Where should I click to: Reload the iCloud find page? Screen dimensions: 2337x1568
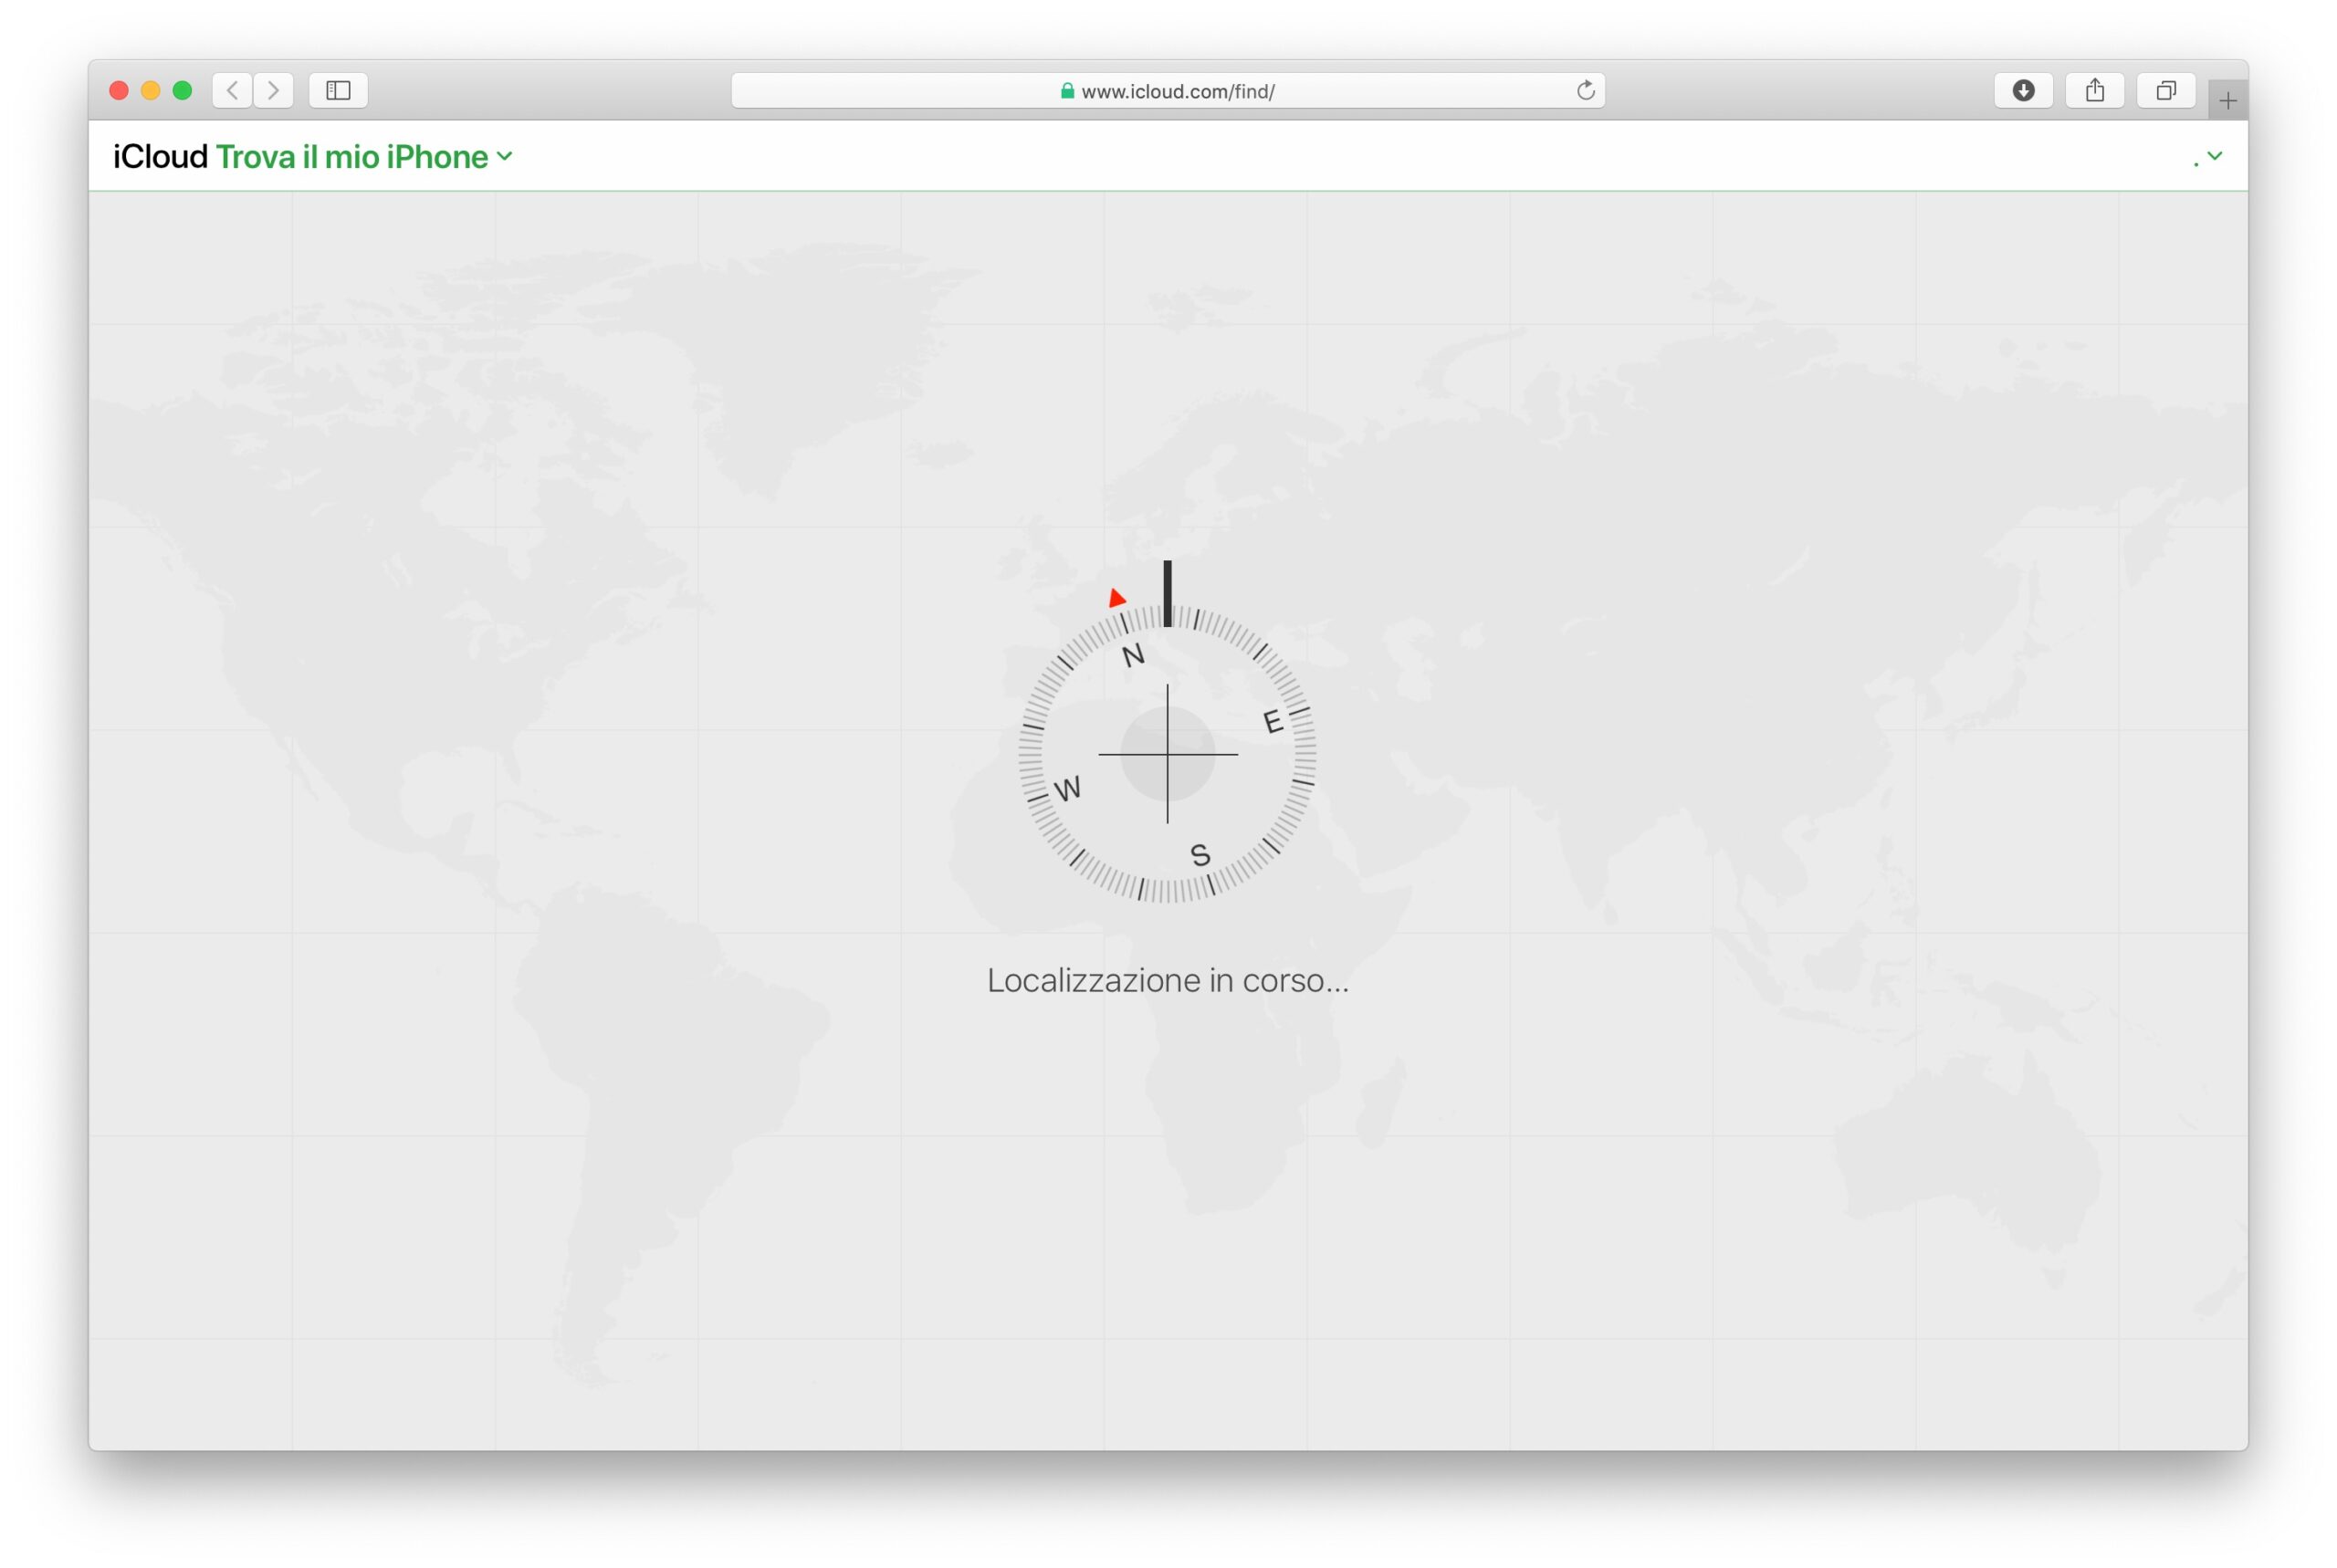tap(1585, 91)
